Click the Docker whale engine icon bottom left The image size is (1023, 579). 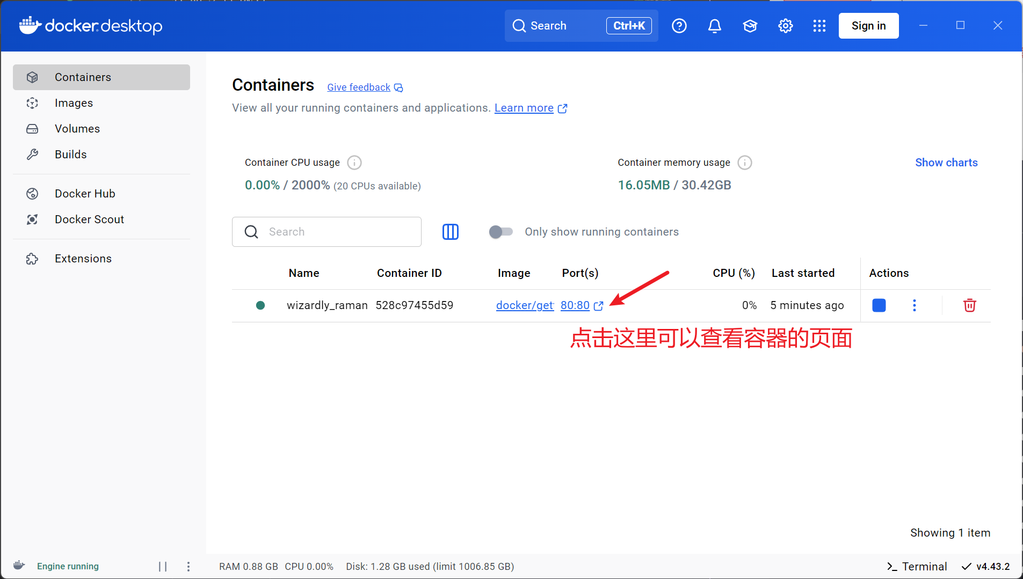click(x=18, y=565)
